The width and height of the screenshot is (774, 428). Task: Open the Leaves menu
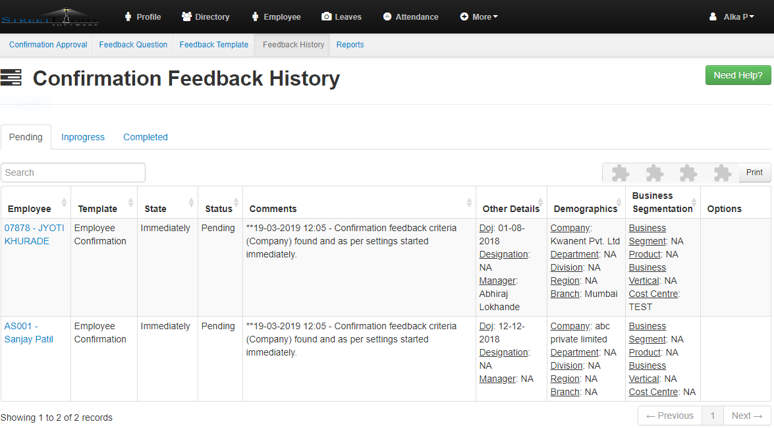(x=341, y=17)
